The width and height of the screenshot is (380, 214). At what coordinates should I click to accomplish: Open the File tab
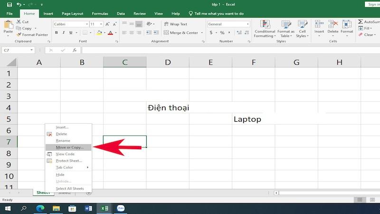pos(9,14)
